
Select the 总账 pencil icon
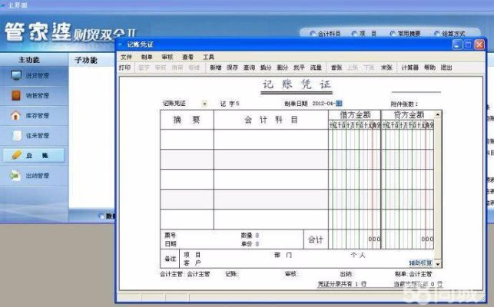coord(16,155)
